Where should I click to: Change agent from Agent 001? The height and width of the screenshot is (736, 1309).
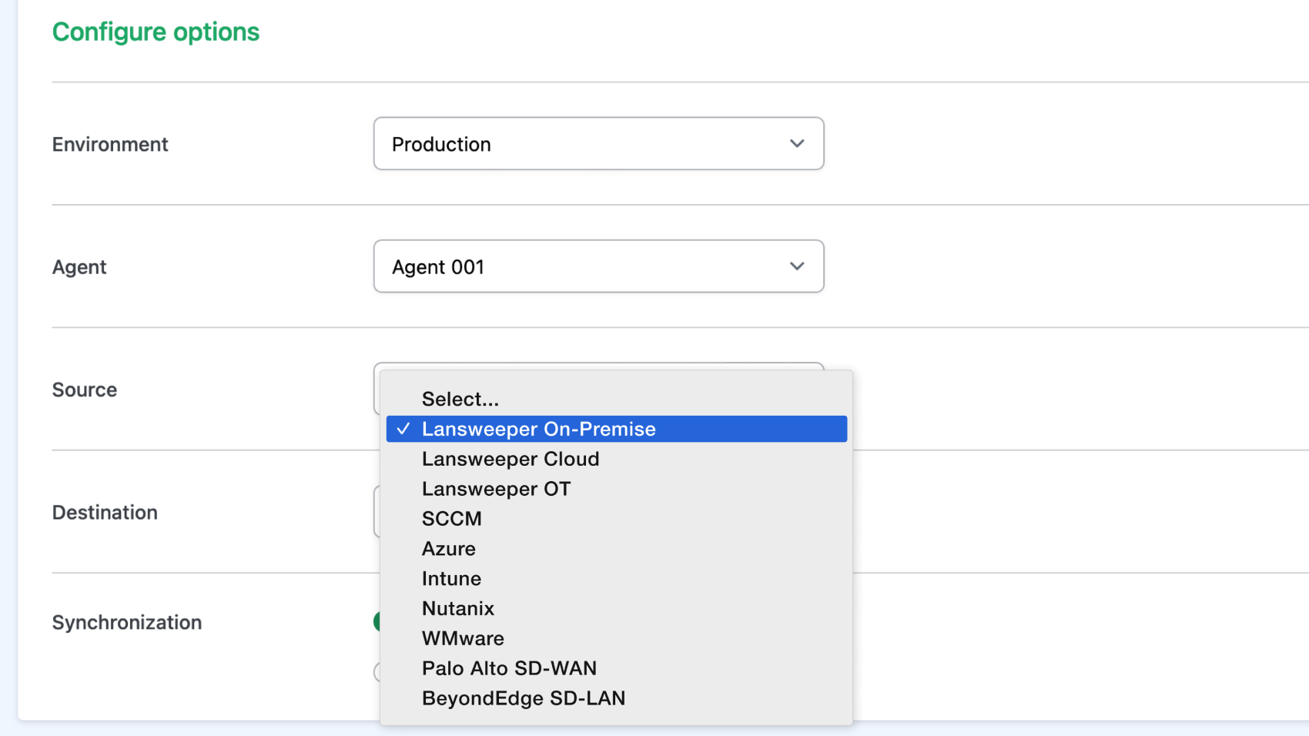pyautogui.click(x=598, y=266)
